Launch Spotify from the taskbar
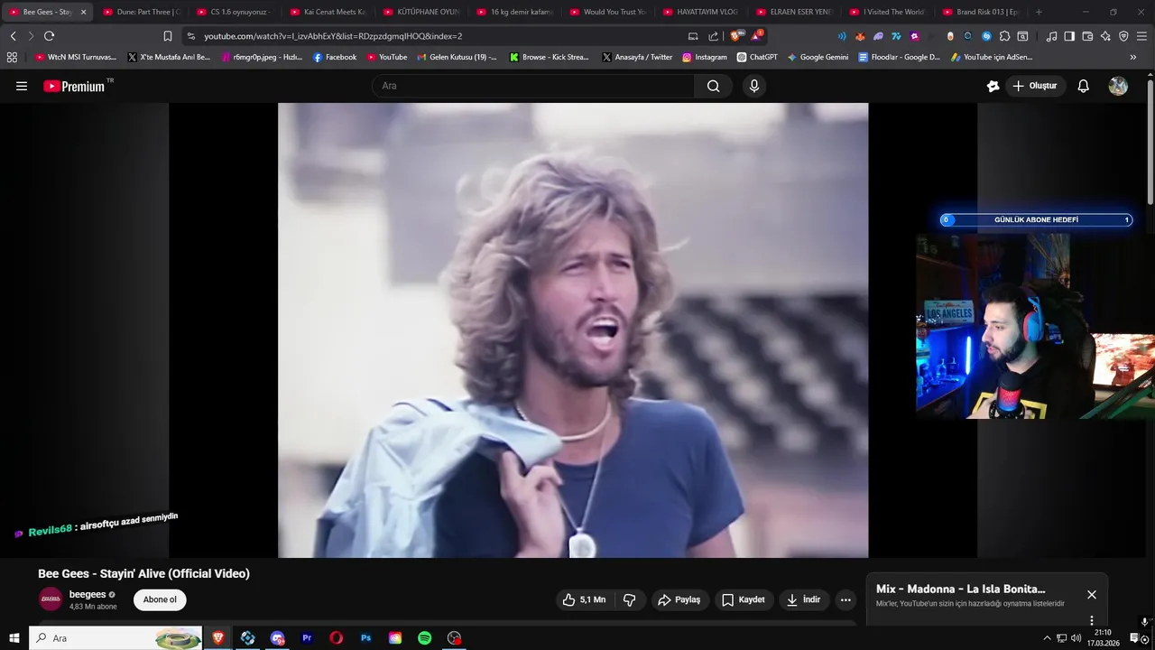 coord(424,638)
